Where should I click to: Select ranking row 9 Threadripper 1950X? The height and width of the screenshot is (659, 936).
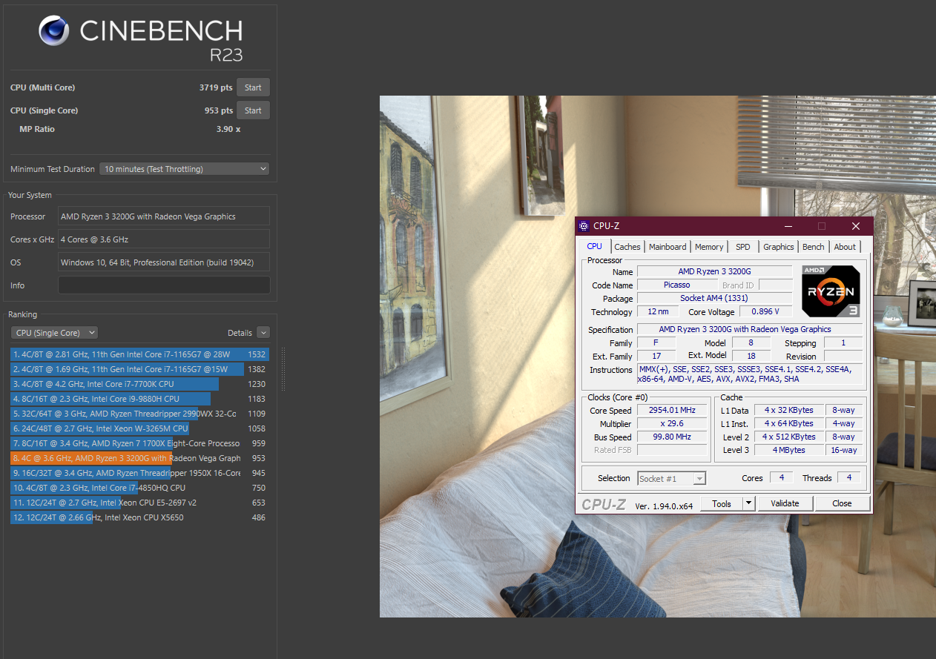point(139,473)
